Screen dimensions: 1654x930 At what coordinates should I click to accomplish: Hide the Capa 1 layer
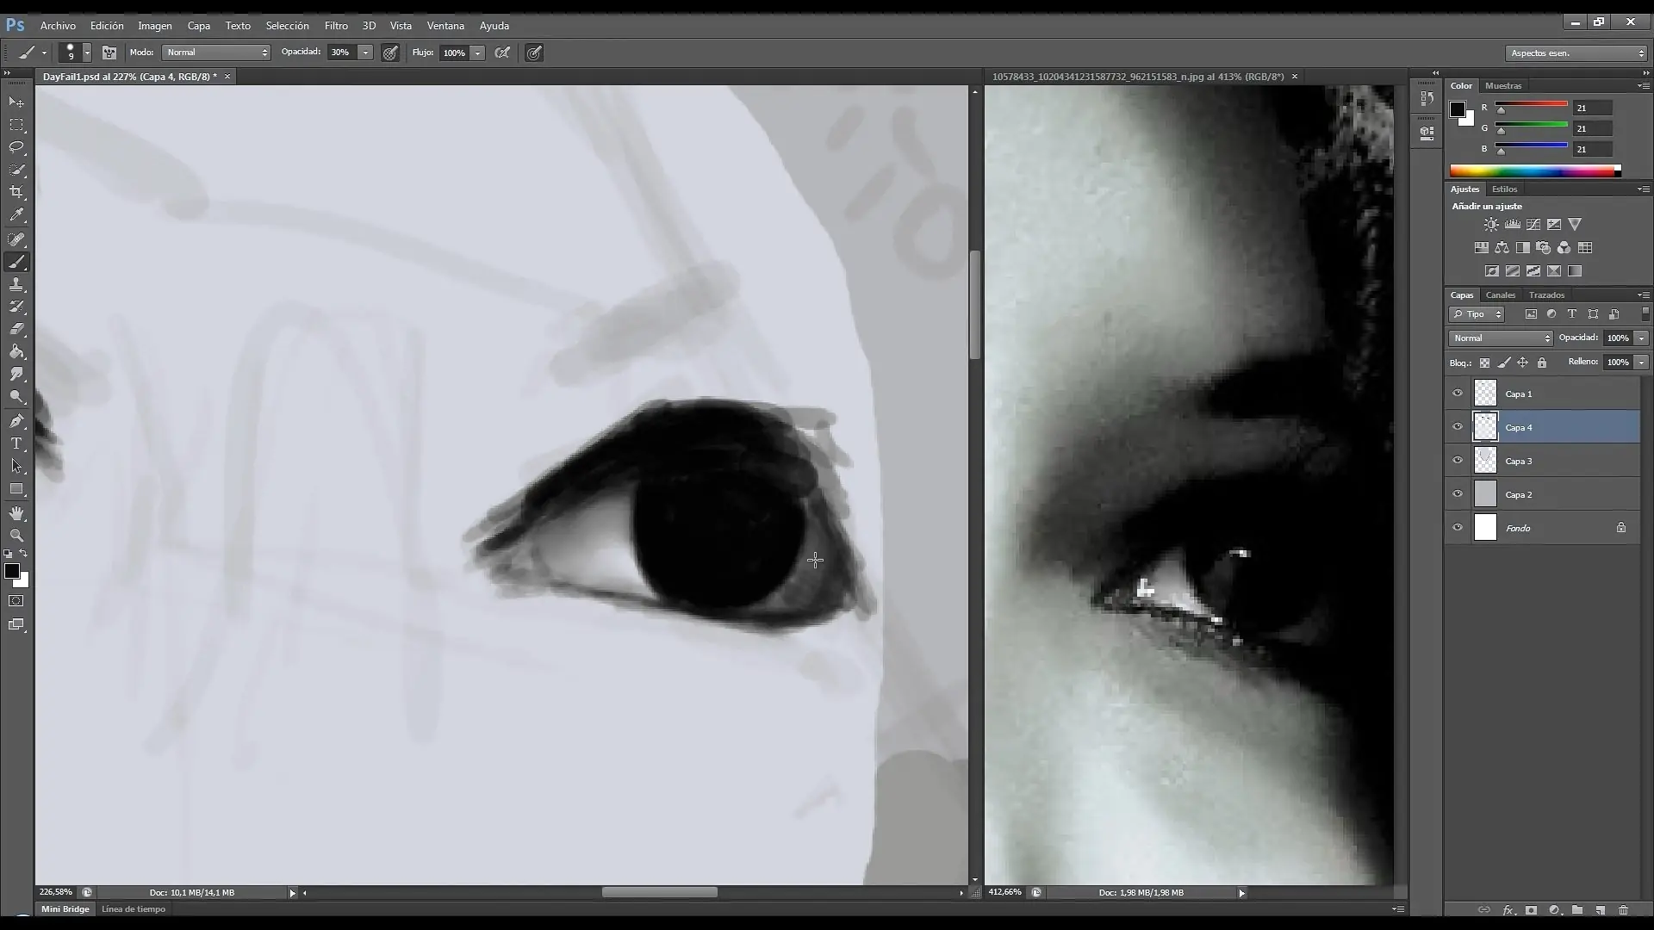[1458, 394]
